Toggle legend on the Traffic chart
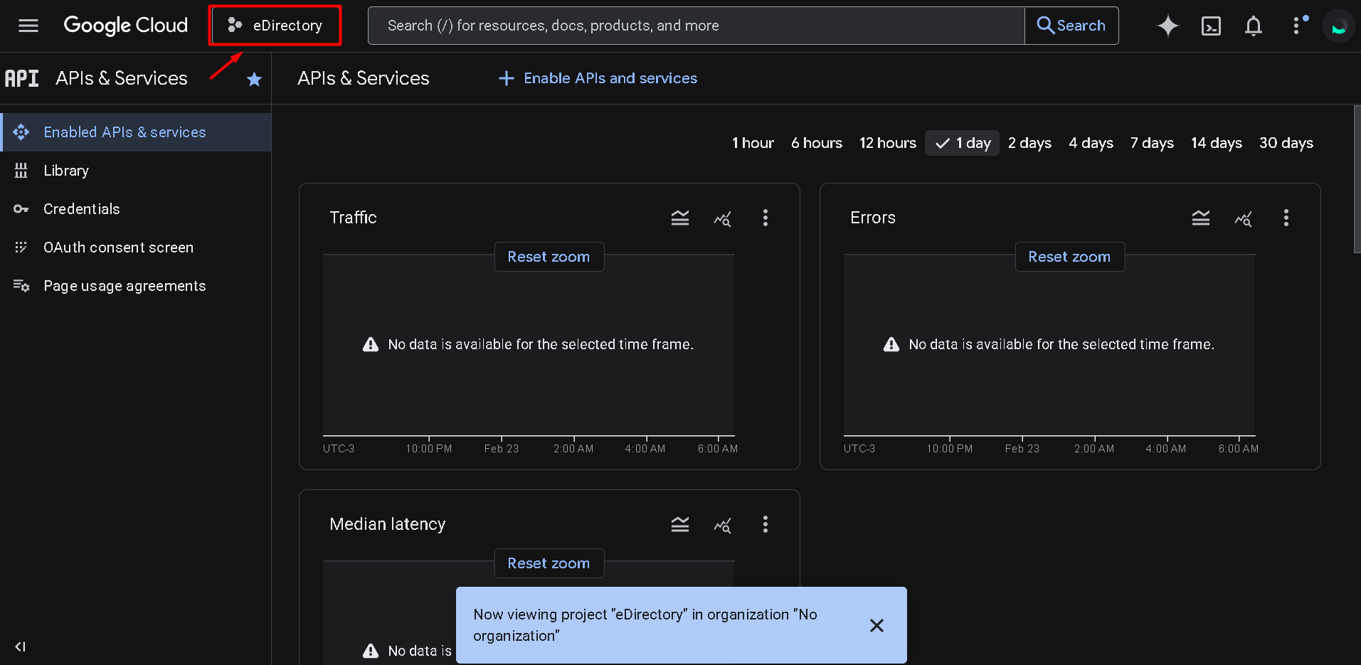 679,218
